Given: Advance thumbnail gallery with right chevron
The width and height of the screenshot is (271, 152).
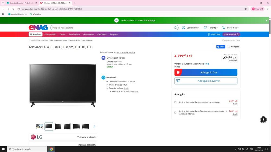Looking at the screenshot, I should (x=94, y=126).
